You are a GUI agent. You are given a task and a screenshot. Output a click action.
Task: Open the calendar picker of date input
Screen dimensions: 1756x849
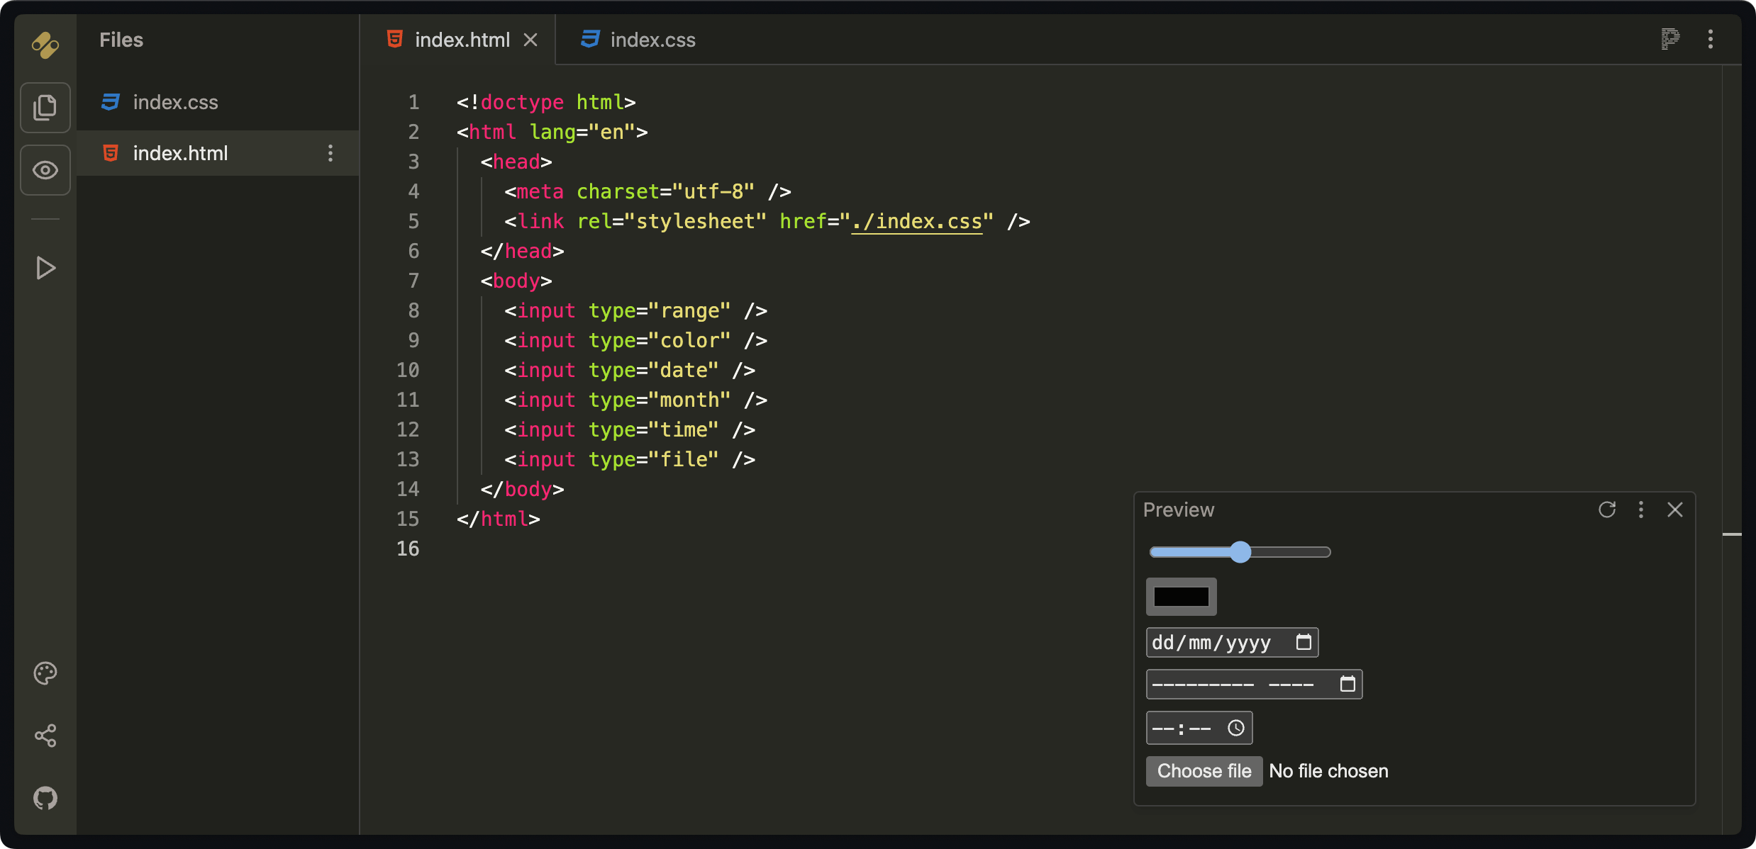[1304, 642]
